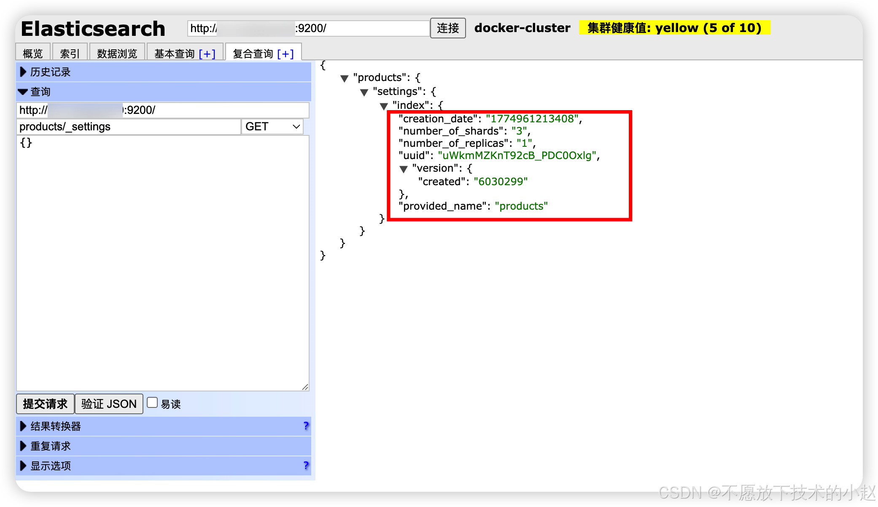Viewport: 878px width, 507px height.
Task: Collapse the "products" JSON node triangle
Action: click(344, 78)
